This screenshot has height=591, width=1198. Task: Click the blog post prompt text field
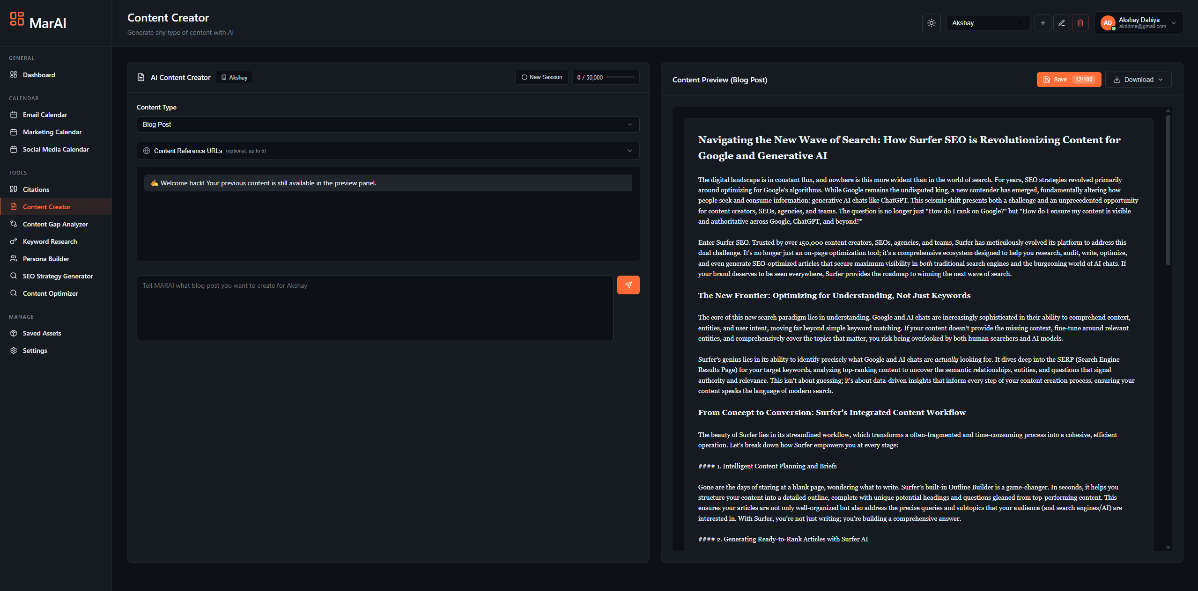[375, 308]
